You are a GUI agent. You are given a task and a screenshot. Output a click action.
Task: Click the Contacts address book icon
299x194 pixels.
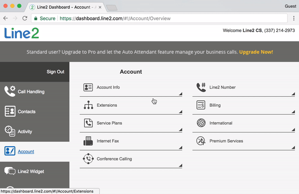click(x=10, y=111)
